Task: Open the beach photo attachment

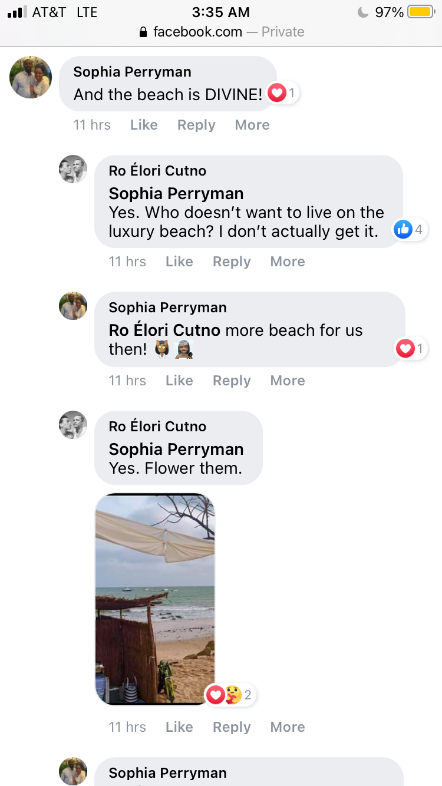Action: tap(155, 599)
